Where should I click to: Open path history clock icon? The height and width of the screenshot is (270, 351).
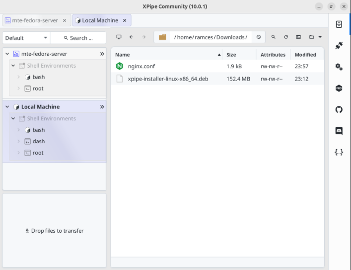259,37
